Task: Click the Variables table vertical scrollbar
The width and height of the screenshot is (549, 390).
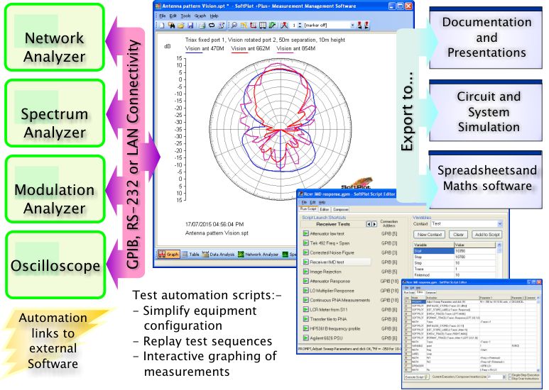Action: tap(499, 260)
